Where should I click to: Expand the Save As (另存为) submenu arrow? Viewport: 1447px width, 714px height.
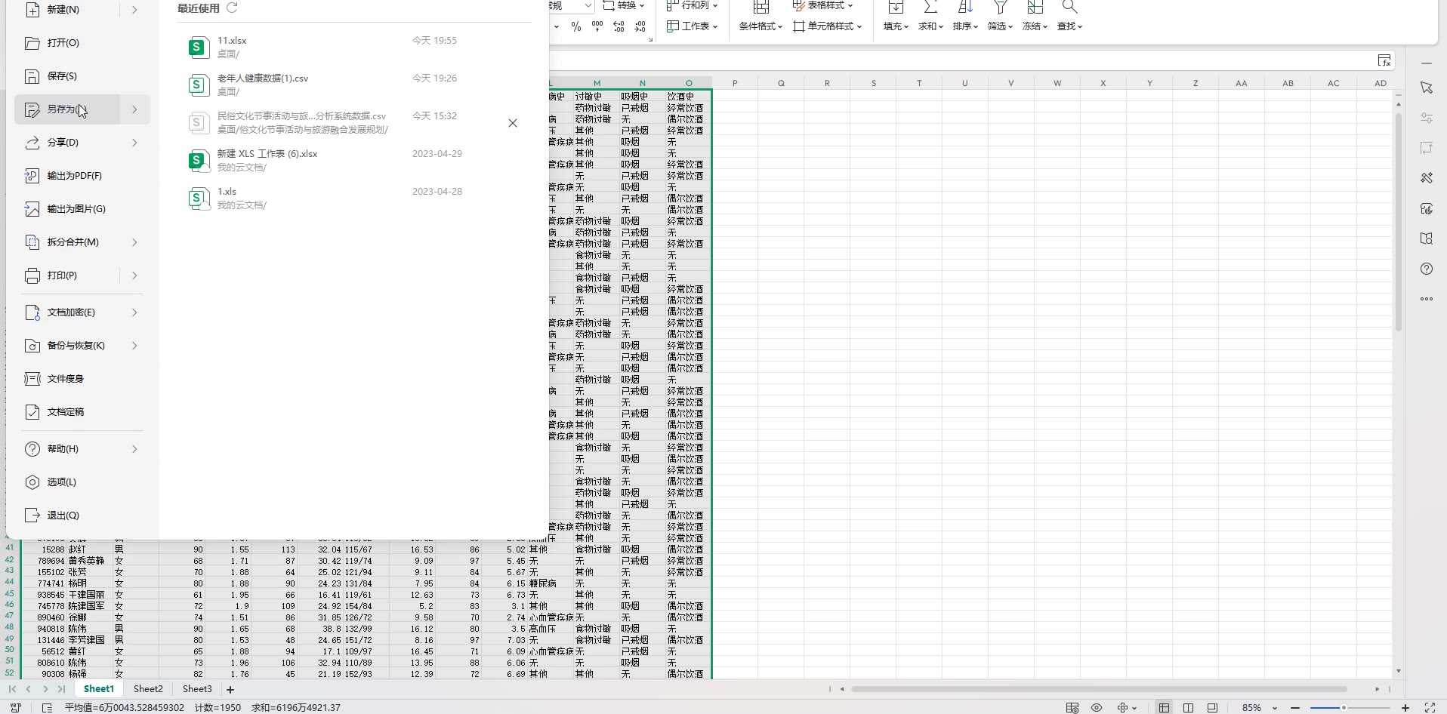[134, 109]
